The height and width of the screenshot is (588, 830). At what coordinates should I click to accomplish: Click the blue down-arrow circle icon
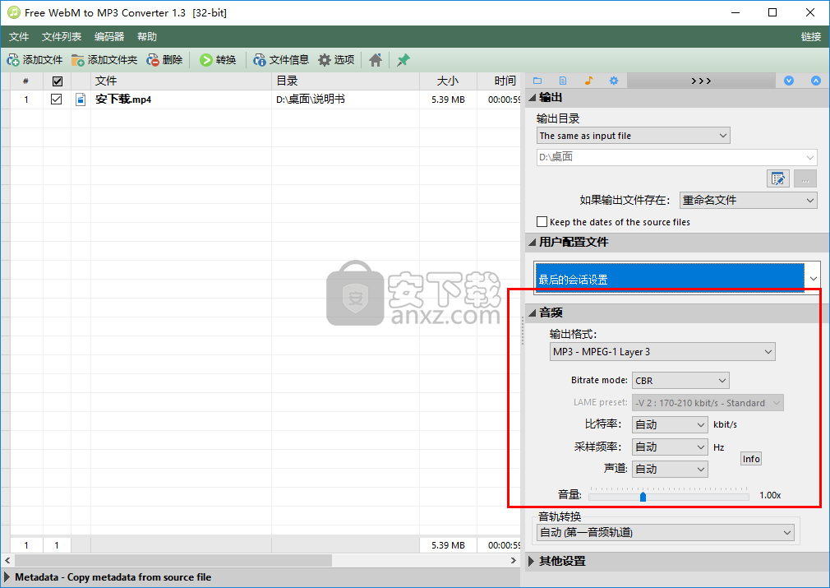point(789,81)
